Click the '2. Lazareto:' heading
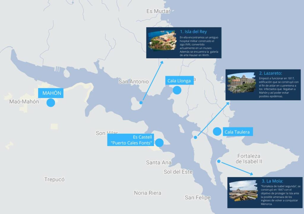Viewport: 304px width, 214px height. tap(271, 73)
